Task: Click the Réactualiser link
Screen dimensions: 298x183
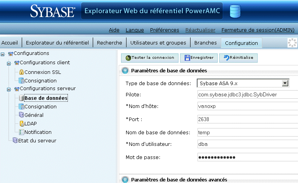Action: (x=200, y=30)
